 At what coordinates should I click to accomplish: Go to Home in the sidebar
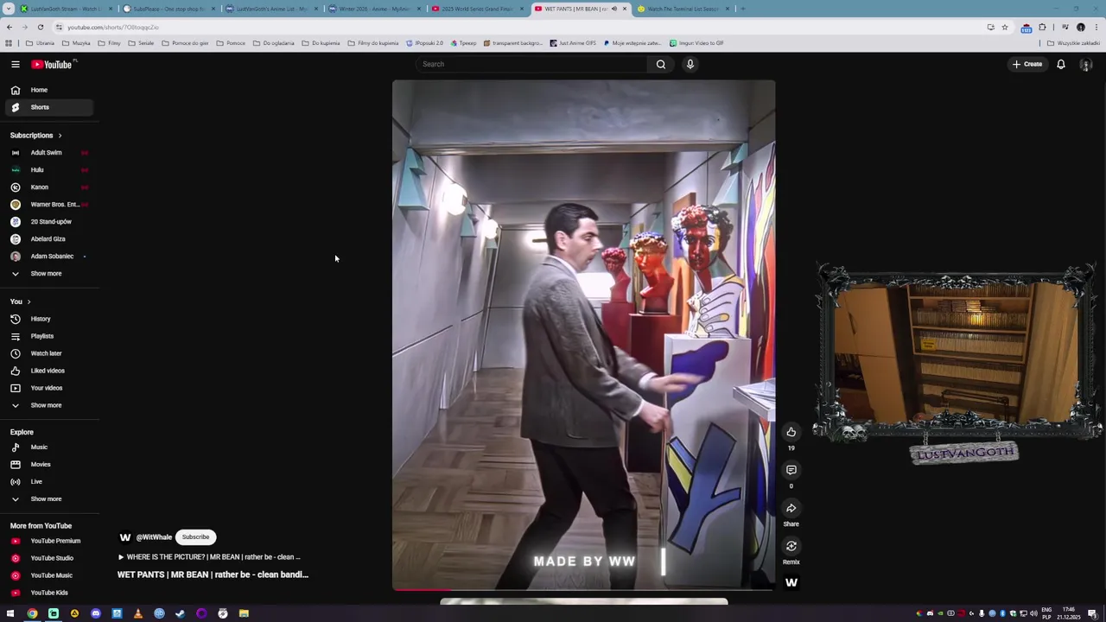[49, 90]
